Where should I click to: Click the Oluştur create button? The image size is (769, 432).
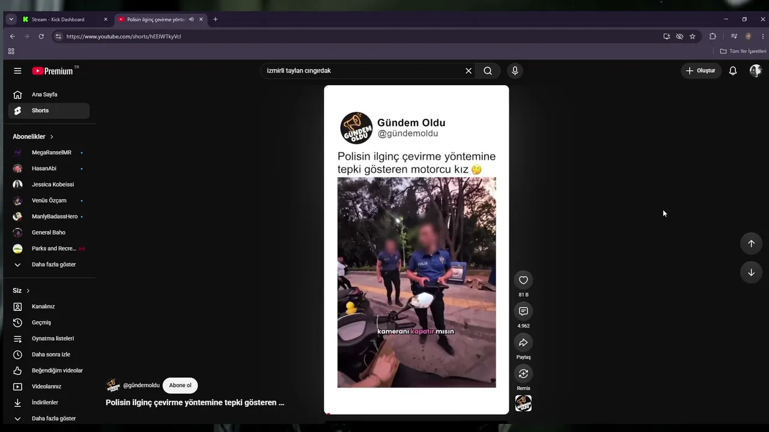[x=701, y=71]
